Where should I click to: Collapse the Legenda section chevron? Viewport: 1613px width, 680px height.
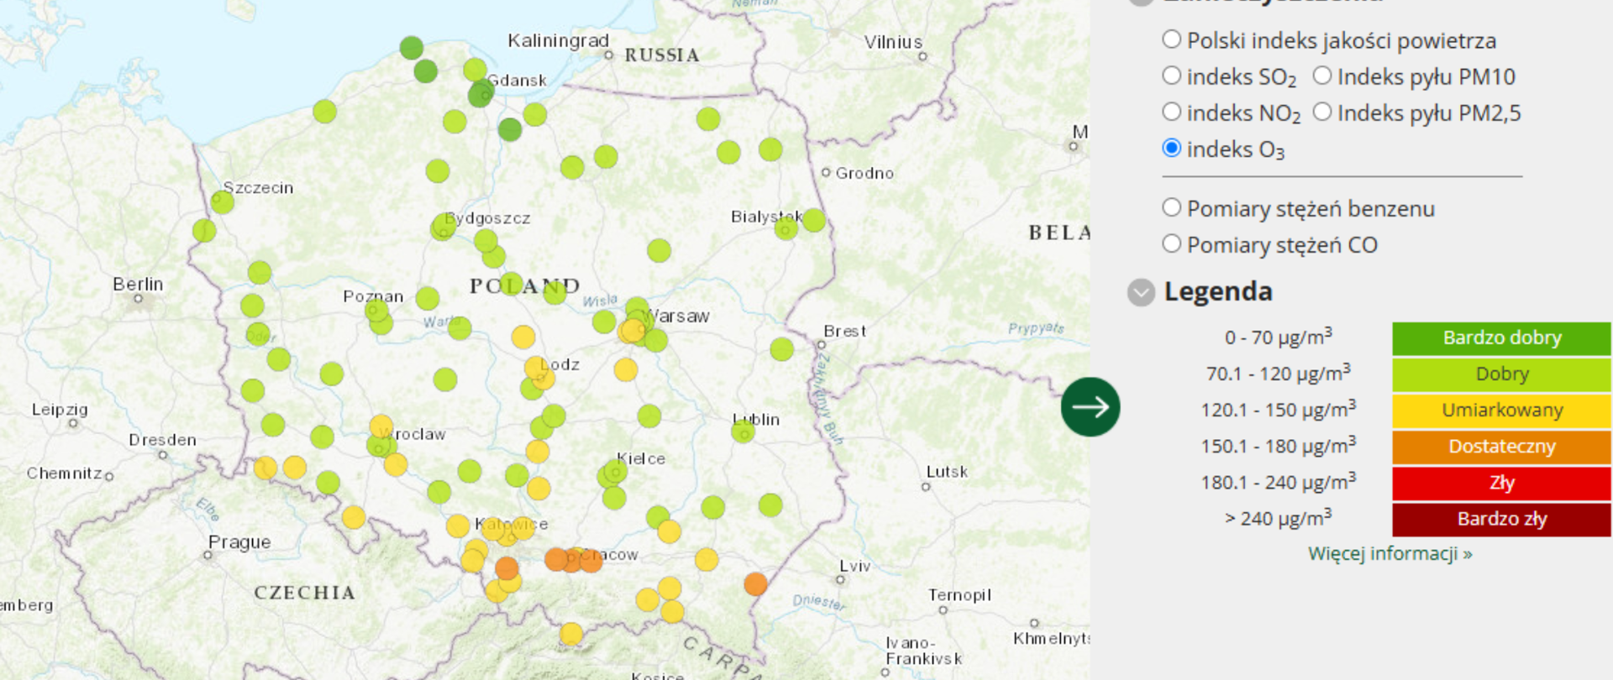1141,292
